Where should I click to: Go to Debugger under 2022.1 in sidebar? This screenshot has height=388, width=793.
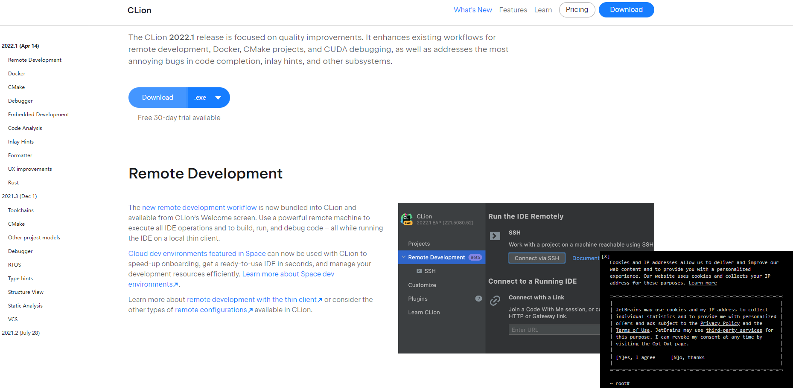(x=20, y=101)
